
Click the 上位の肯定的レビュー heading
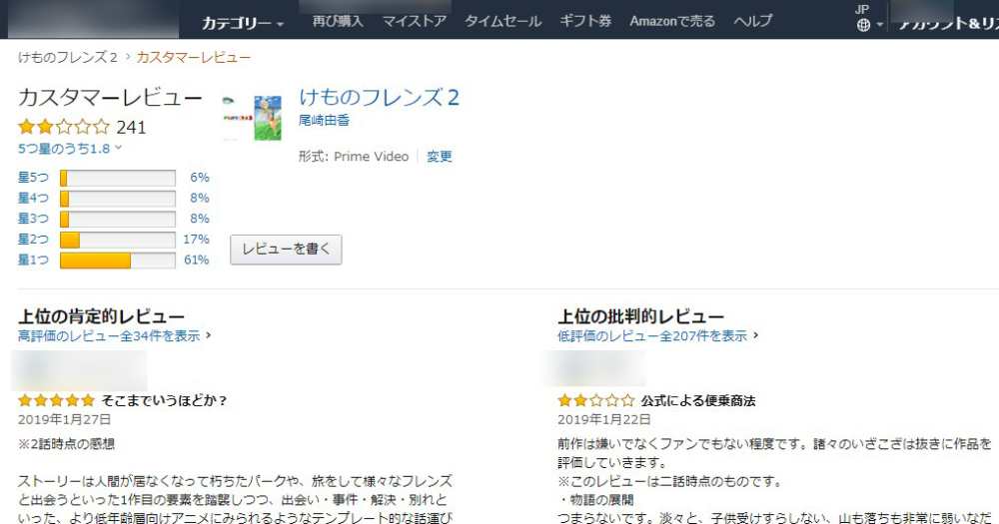tap(101, 316)
